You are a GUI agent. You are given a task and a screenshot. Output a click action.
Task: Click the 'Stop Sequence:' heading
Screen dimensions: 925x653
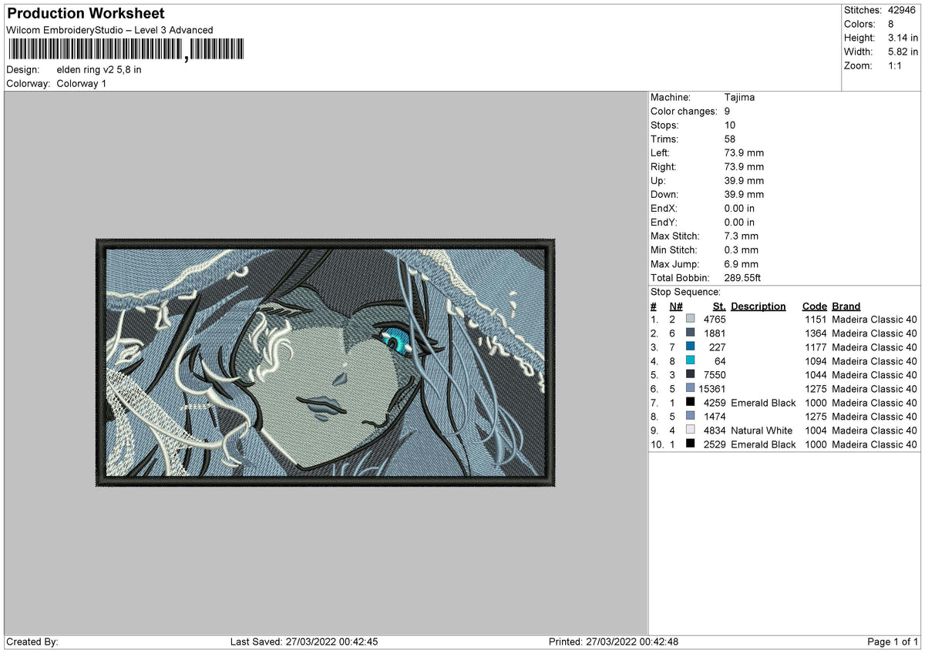pos(685,292)
